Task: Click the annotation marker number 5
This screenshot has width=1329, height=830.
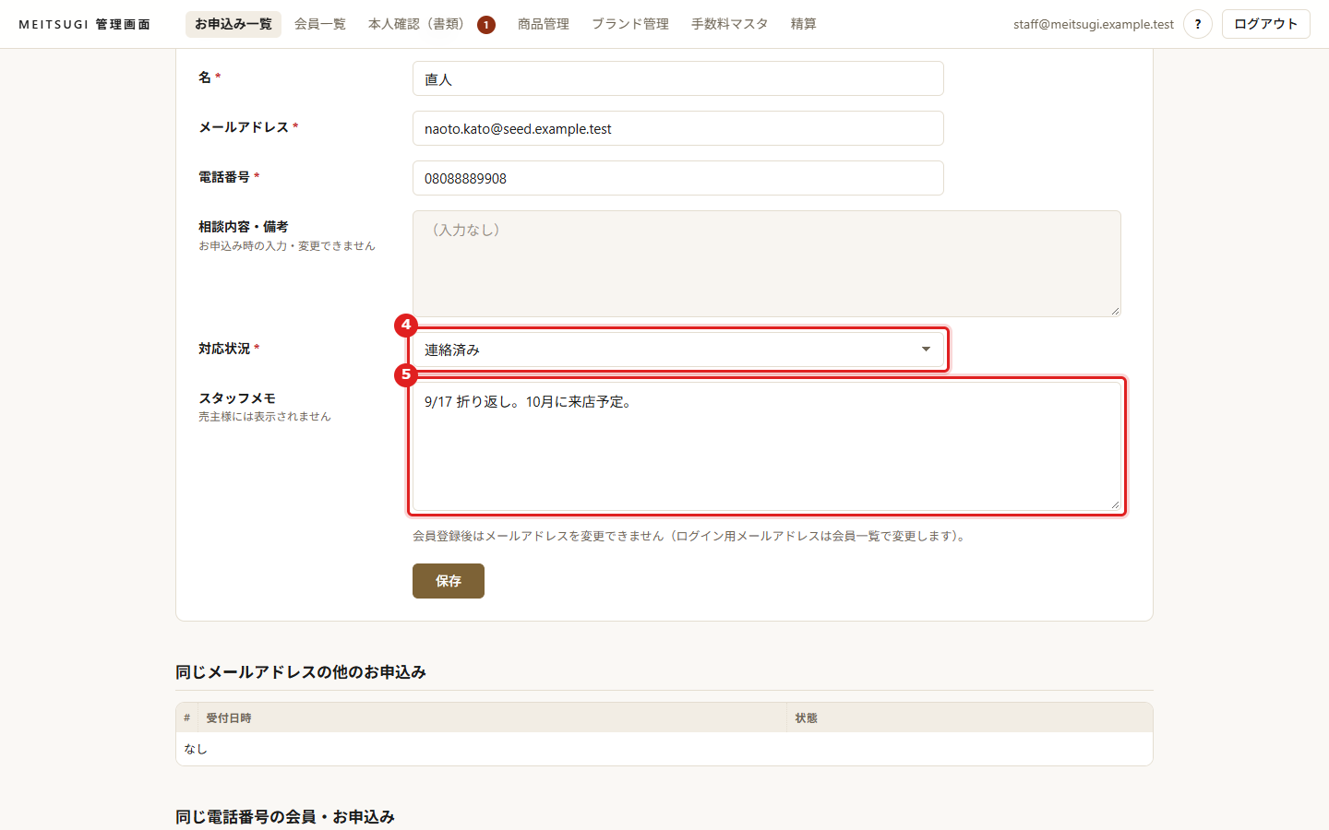Action: tap(405, 374)
